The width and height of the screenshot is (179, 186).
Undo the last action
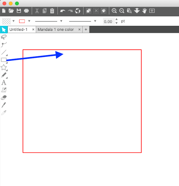(x=63, y=11)
